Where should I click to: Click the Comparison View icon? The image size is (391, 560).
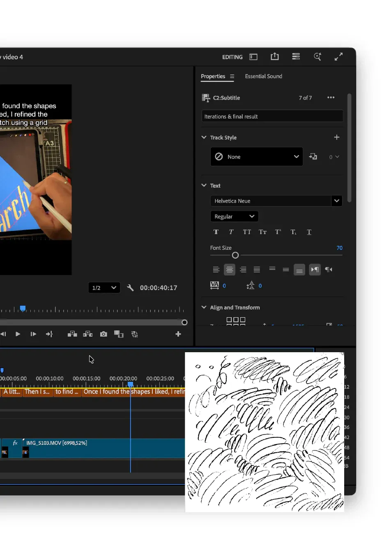coord(119,334)
